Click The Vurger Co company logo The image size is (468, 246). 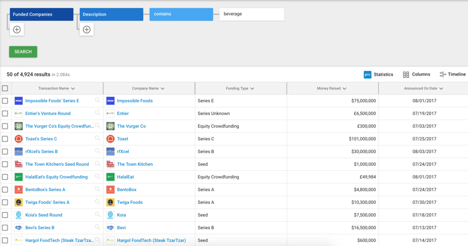(110, 126)
